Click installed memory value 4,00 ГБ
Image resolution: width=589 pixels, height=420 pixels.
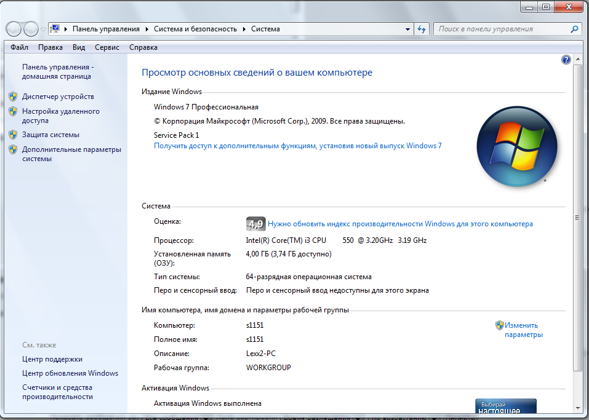(289, 254)
